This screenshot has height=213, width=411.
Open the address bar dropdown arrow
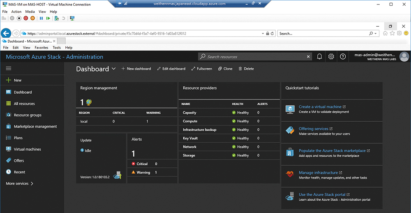263,34
